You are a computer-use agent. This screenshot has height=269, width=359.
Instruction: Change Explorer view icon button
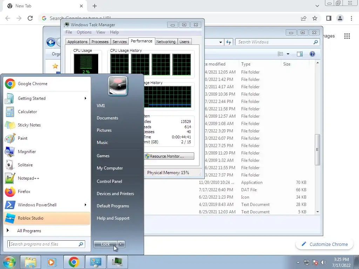tap(280, 54)
